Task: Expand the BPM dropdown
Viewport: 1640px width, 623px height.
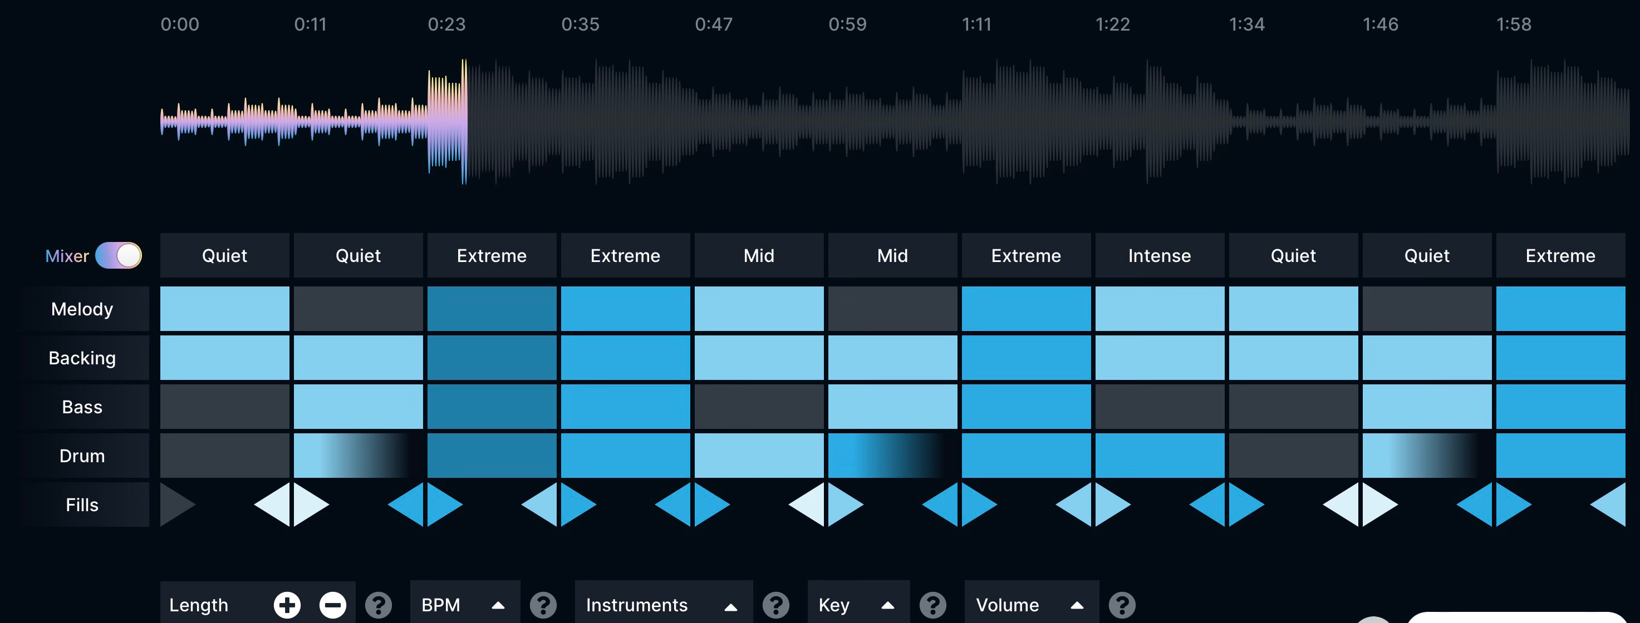Action: [465, 605]
